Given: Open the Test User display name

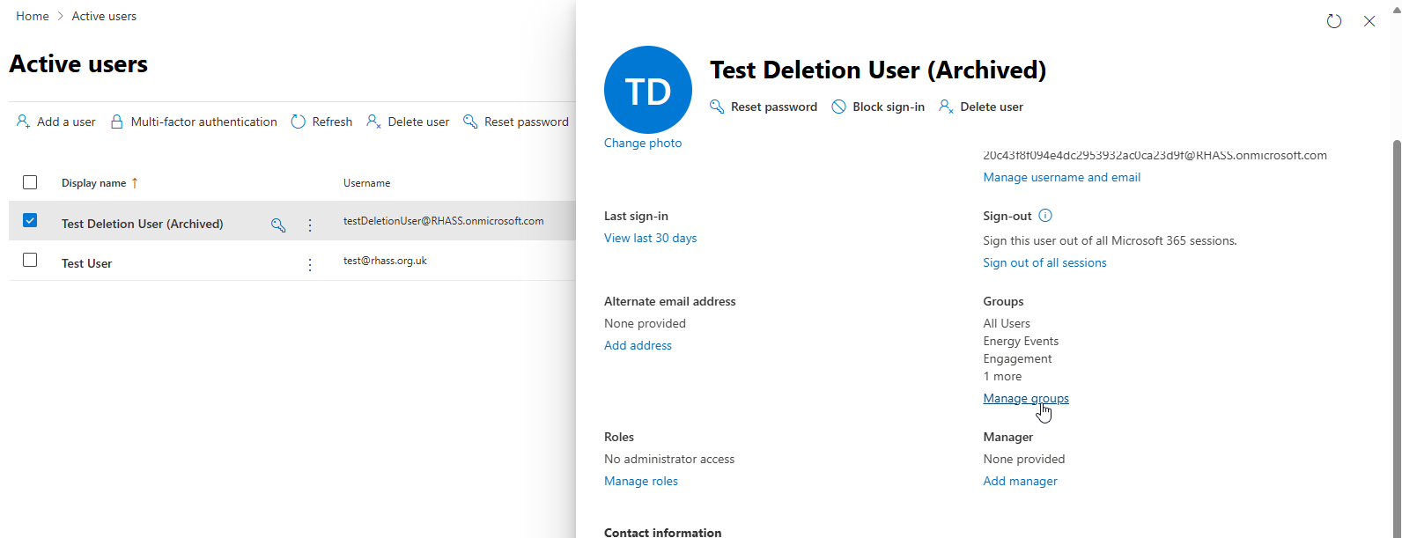Looking at the screenshot, I should pos(87,263).
